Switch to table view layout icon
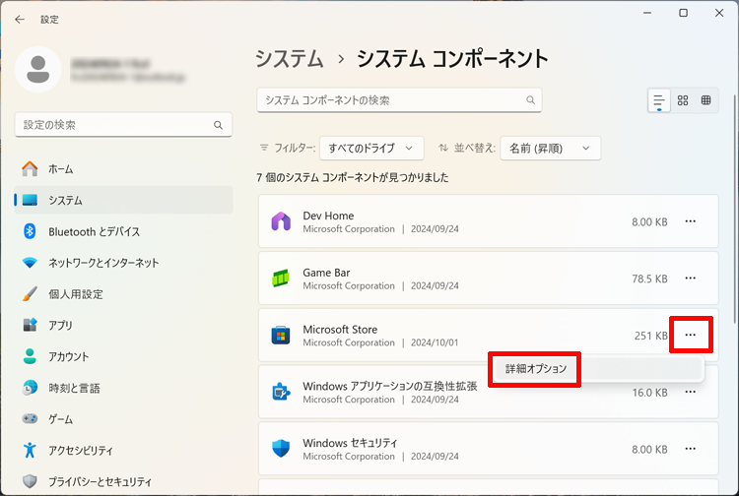The image size is (739, 496). pyautogui.click(x=706, y=100)
